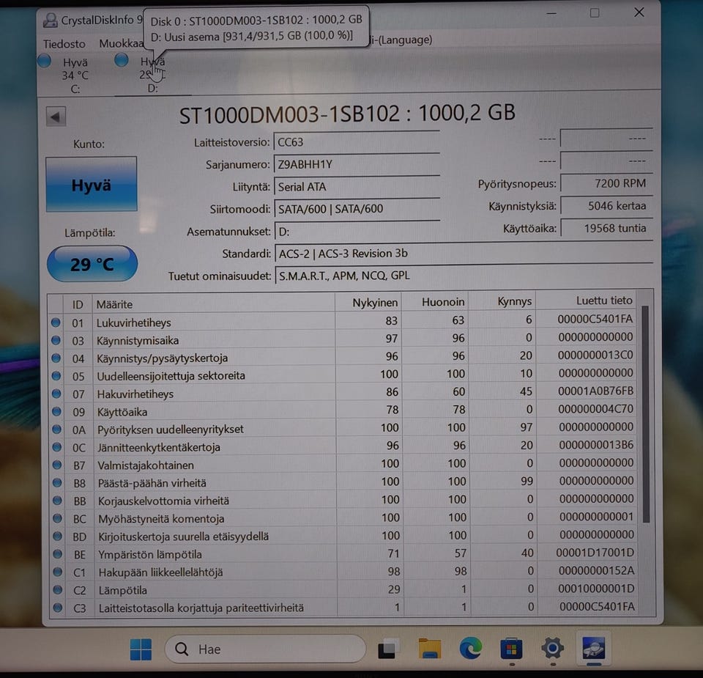Click status dot for Ympäristön lämpötila

point(57,553)
